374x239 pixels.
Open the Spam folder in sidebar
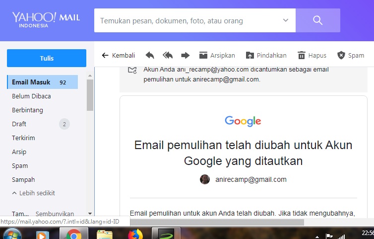[20, 165]
